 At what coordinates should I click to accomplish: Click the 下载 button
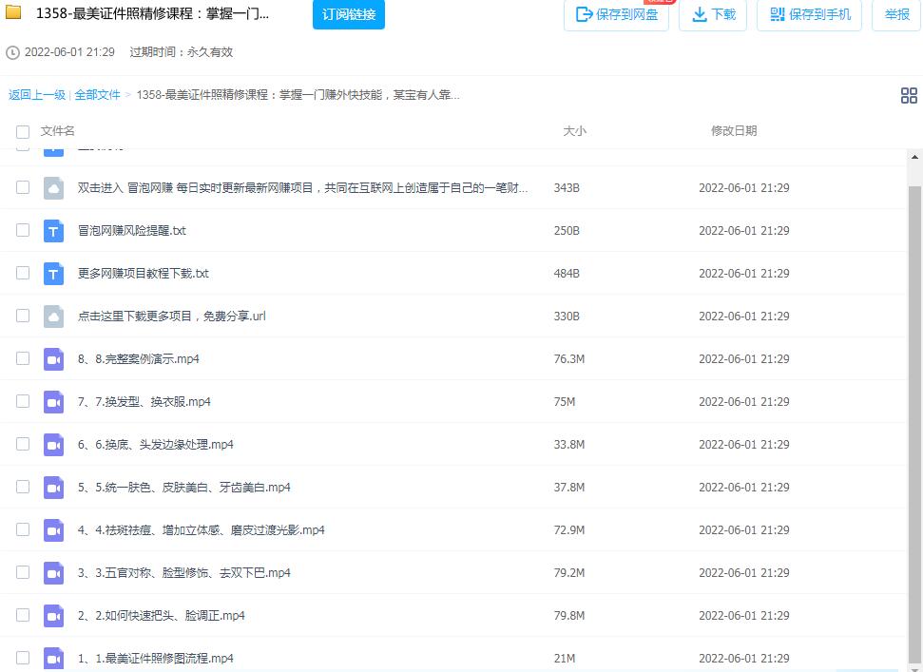pos(713,14)
